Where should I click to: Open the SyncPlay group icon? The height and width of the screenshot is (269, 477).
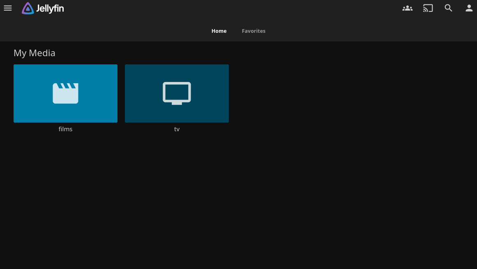[407, 8]
